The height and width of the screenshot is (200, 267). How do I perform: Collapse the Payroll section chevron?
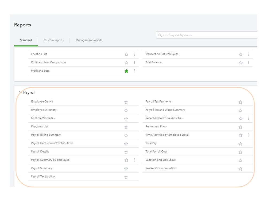point(20,92)
